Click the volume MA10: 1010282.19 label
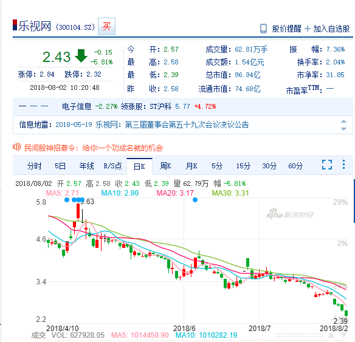This screenshot has height=342, width=355. (x=206, y=335)
